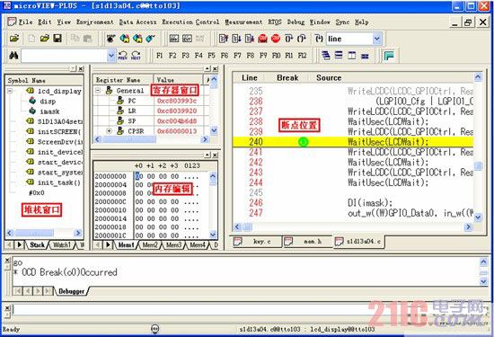Open the RTOS menu
Image resolution: width=494 pixels, height=337 pixels.
pyautogui.click(x=275, y=22)
